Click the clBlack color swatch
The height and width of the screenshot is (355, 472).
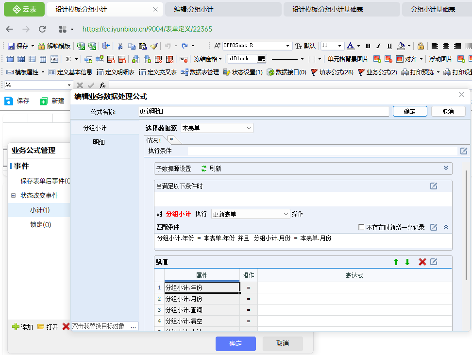click(261, 59)
